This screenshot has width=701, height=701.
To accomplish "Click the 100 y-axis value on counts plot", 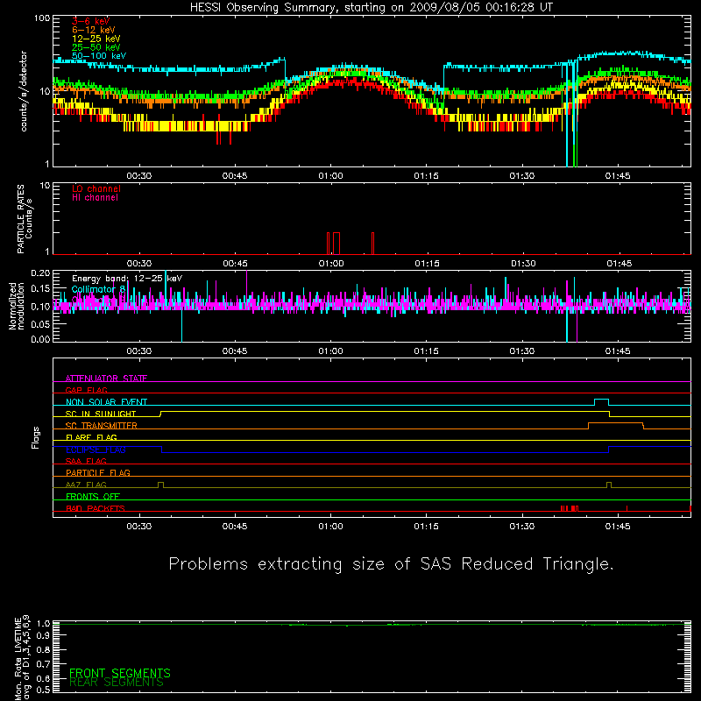I will (x=42, y=18).
